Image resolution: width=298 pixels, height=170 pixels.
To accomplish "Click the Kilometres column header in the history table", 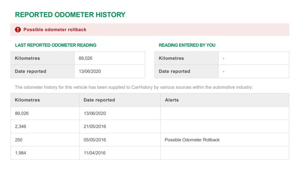I will point(27,100).
